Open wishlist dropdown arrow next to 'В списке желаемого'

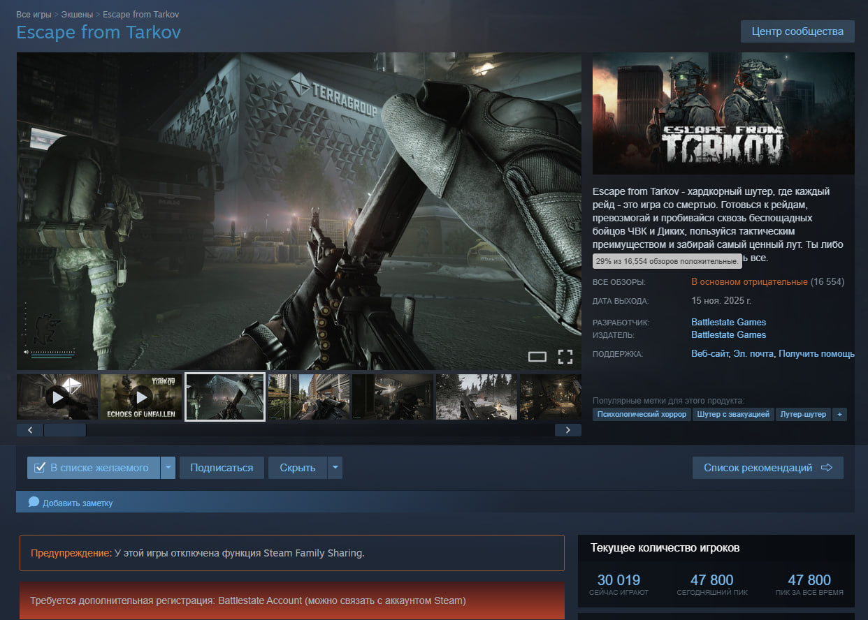click(168, 468)
